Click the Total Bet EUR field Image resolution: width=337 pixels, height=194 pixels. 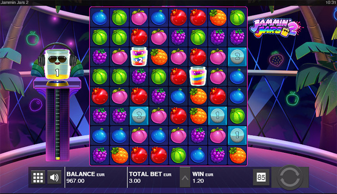pyautogui.click(x=150, y=177)
